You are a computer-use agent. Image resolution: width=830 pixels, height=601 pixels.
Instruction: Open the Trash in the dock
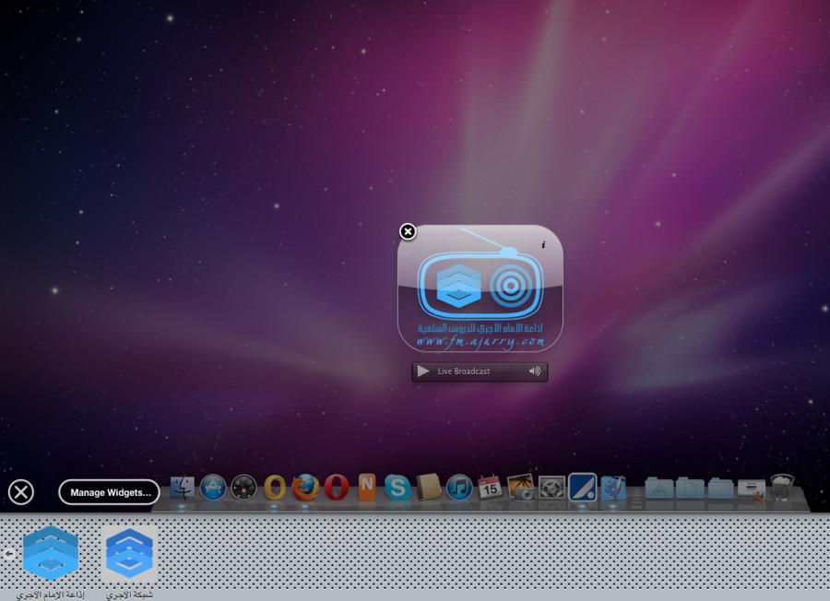[782, 487]
